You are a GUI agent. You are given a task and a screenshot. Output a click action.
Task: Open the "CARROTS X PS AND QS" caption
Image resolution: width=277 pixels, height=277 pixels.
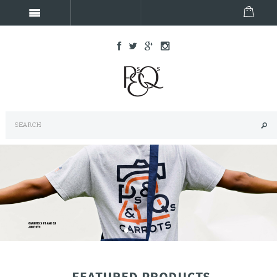[42, 223]
